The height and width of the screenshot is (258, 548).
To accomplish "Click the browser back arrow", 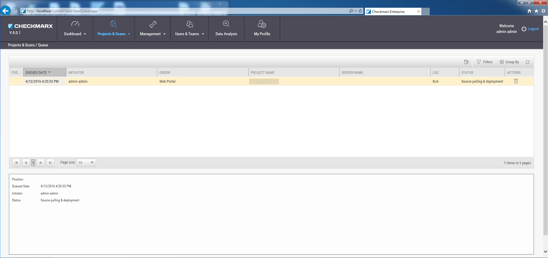I will pos(5,11).
